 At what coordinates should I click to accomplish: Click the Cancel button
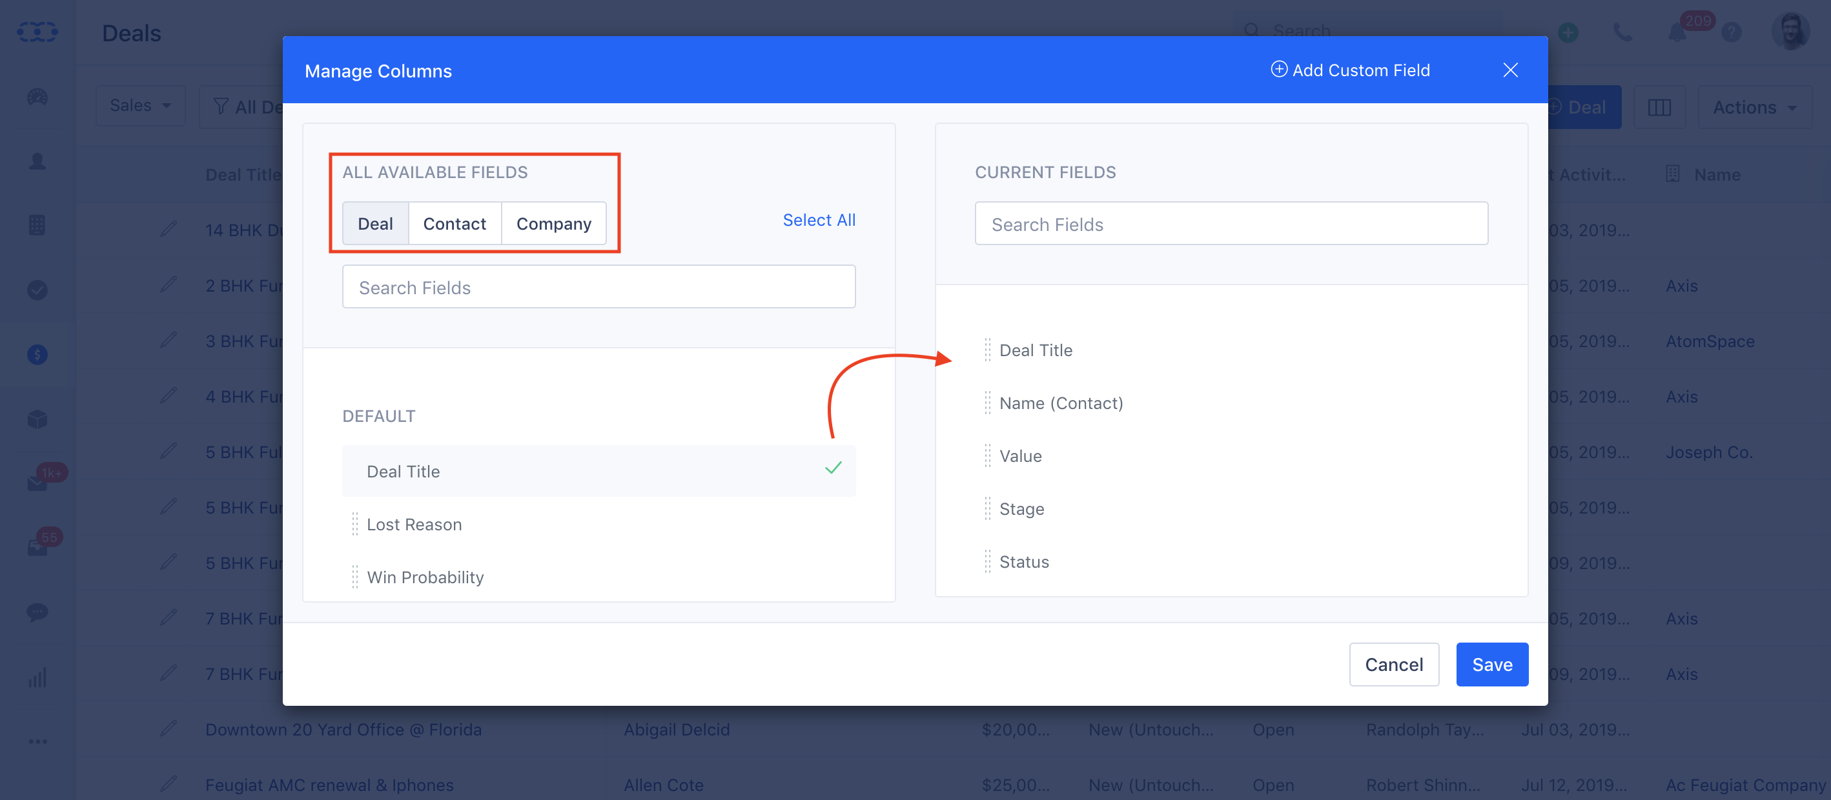[1394, 665]
